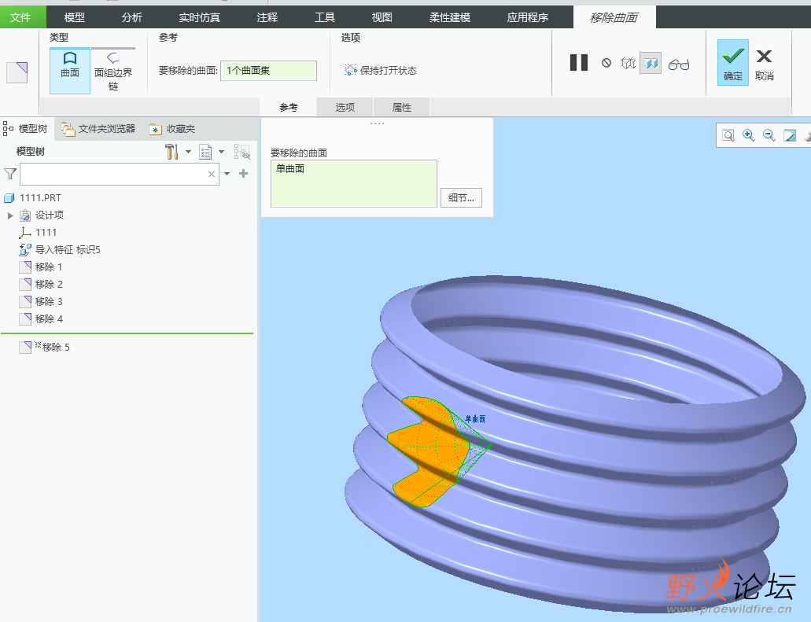Screen dimensions: 811x622
Task: Toggle 保持打开状态 option
Action: coord(382,70)
